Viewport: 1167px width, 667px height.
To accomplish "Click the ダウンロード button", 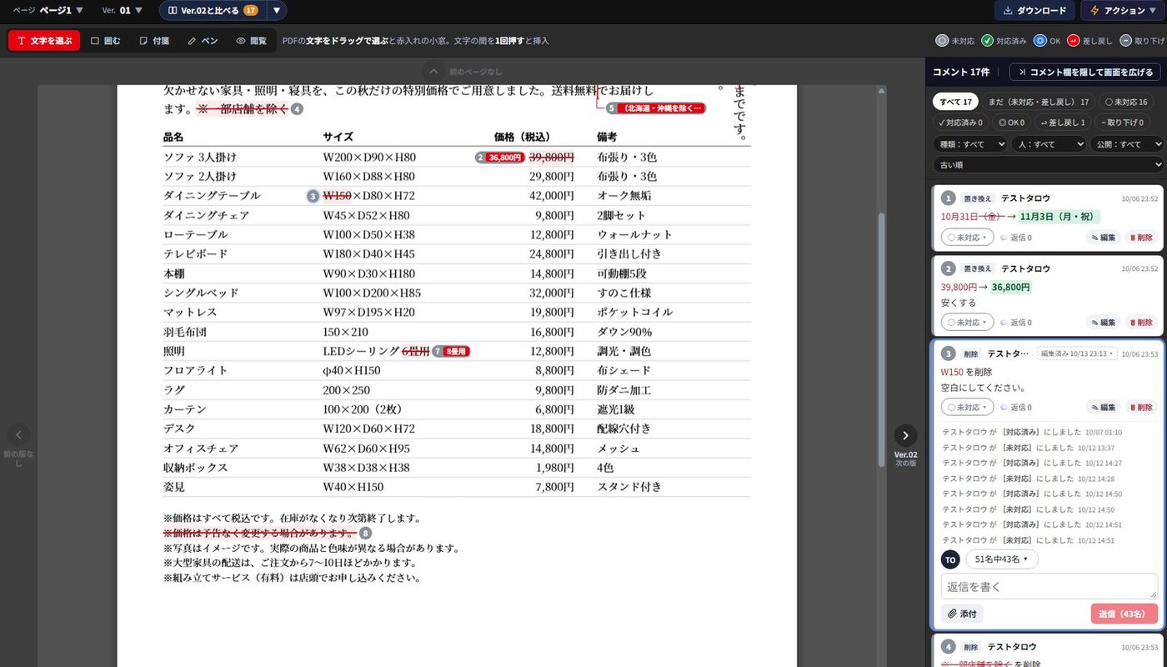I will [x=1034, y=11].
